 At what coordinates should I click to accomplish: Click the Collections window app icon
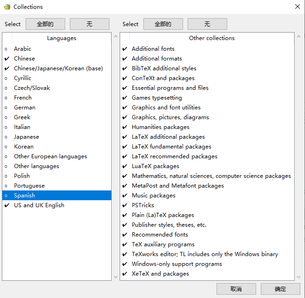7,7
